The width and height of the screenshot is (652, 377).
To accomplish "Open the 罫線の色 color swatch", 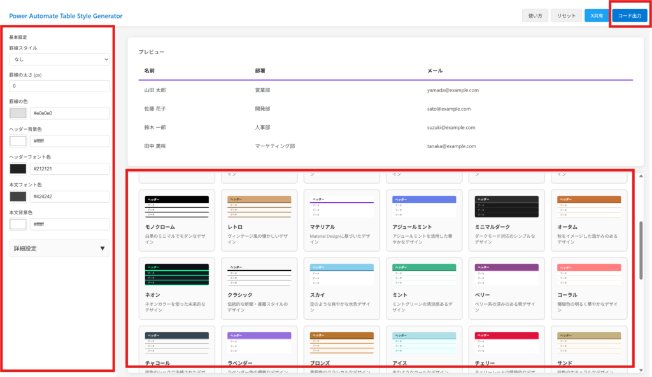I will tap(18, 113).
